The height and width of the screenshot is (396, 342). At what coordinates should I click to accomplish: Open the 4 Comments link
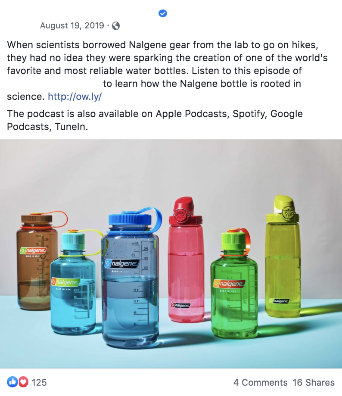pos(260,382)
